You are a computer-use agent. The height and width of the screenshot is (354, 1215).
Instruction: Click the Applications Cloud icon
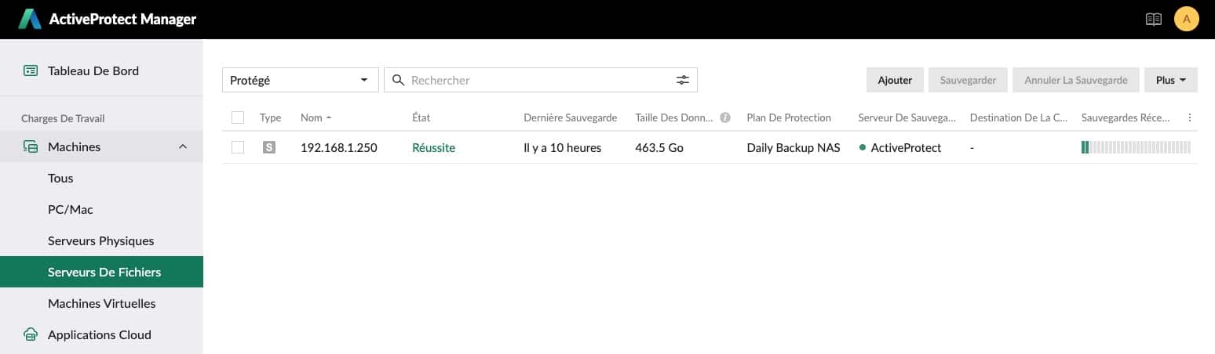coord(31,334)
